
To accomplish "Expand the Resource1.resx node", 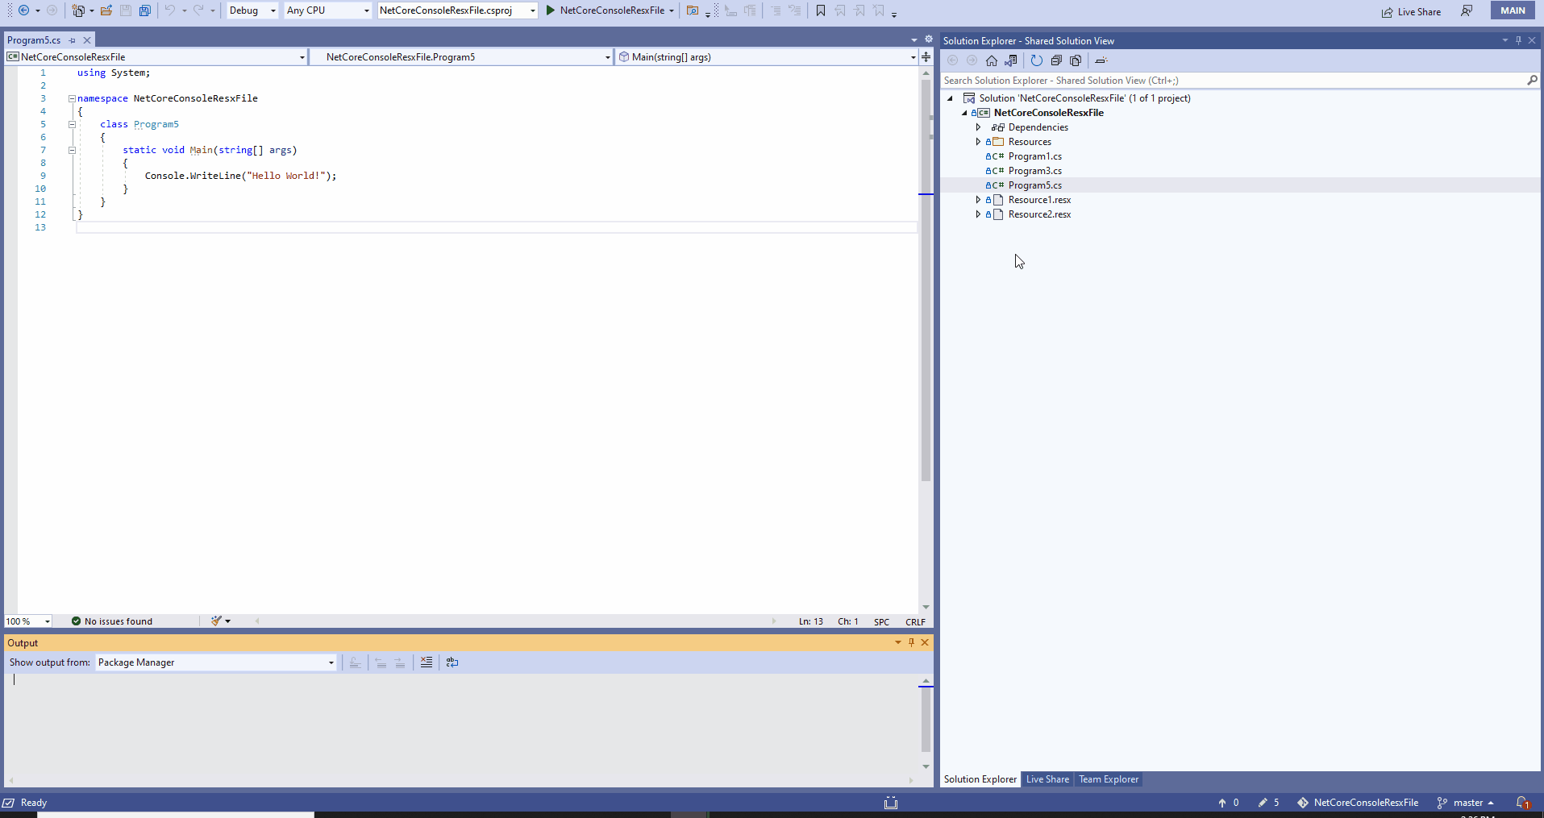I will click(x=976, y=199).
